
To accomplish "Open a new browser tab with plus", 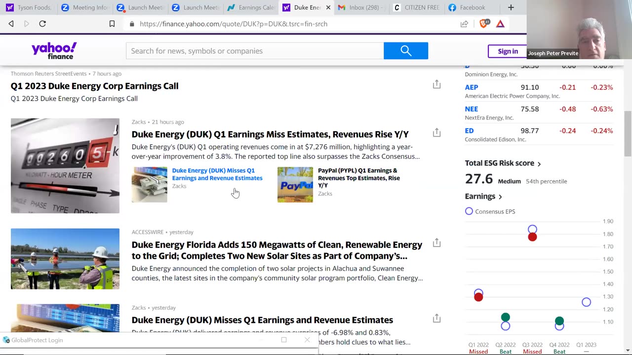I will [511, 7].
